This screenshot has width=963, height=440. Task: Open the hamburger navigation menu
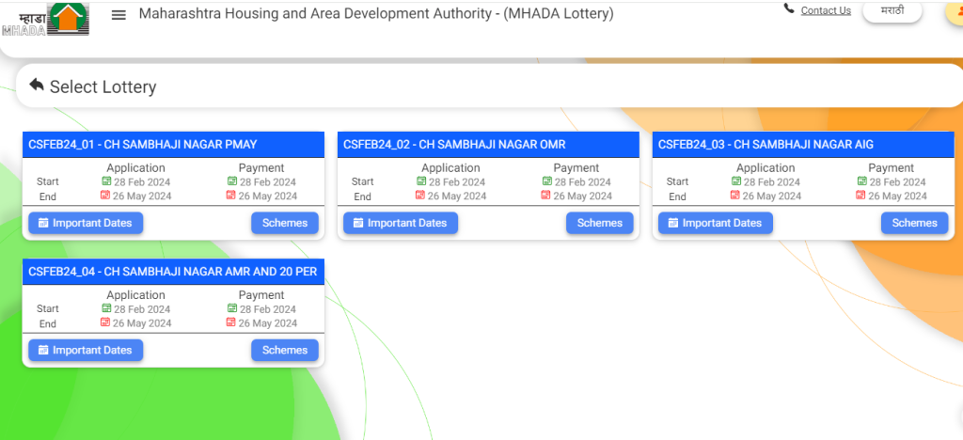click(118, 15)
